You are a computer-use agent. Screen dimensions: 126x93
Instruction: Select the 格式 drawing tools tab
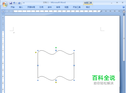[88, 7]
